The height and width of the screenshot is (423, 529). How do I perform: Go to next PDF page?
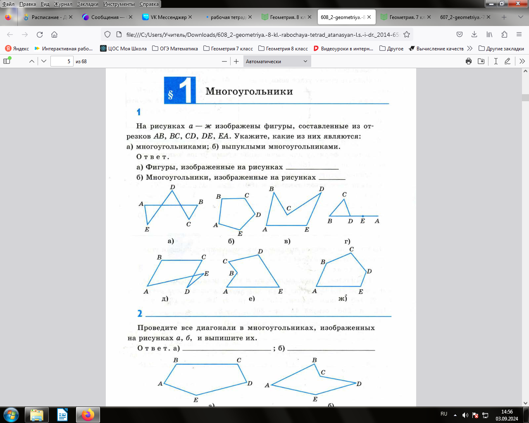(x=44, y=61)
